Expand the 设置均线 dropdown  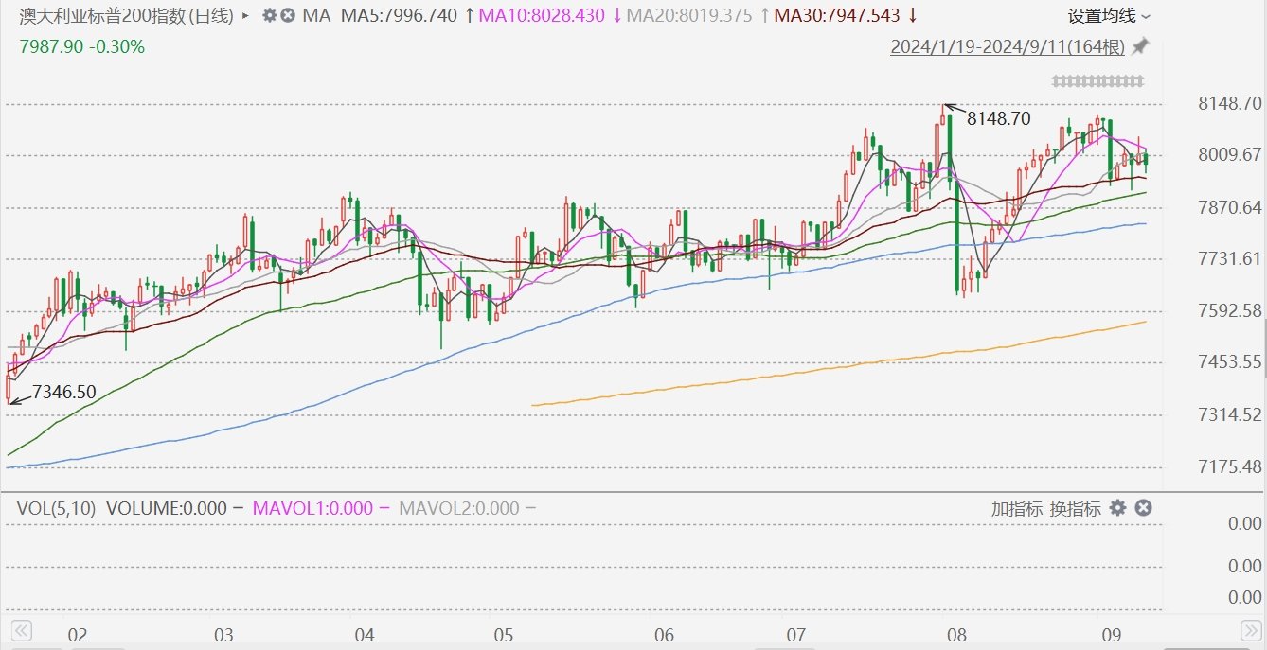[x=1110, y=16]
